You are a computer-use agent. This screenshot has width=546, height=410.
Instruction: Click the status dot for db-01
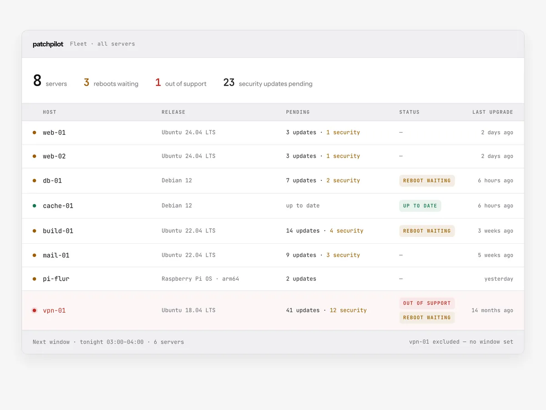(x=34, y=181)
